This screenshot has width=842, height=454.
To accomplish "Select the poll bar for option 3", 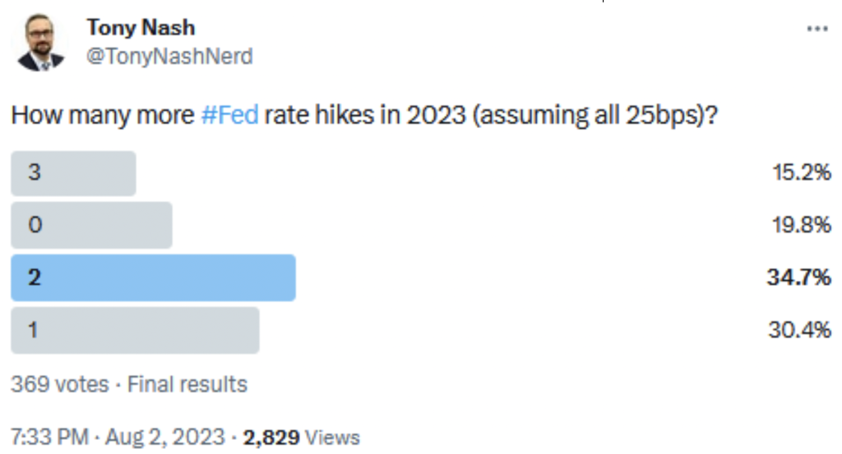I will [x=73, y=173].
